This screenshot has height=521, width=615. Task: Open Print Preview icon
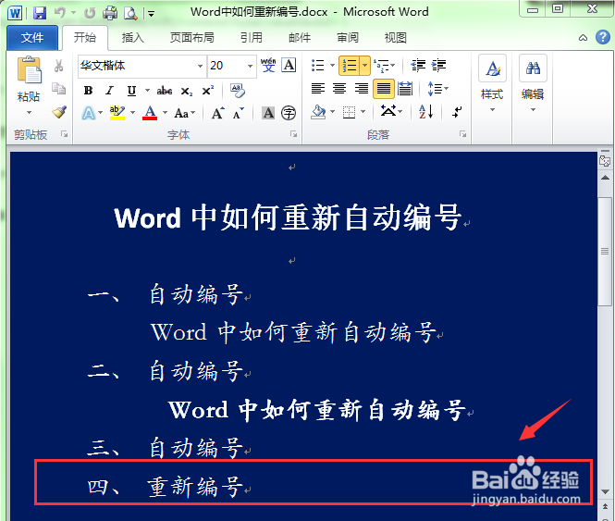tap(130, 13)
